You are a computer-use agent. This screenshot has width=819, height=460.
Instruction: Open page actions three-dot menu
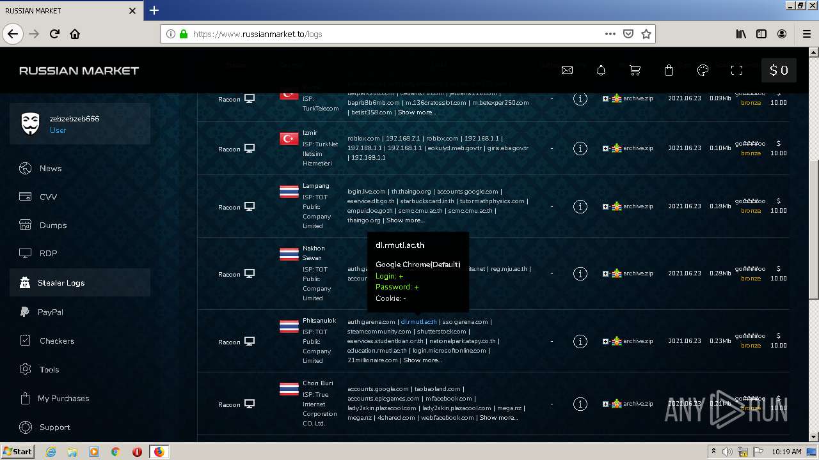pyautogui.click(x=610, y=34)
